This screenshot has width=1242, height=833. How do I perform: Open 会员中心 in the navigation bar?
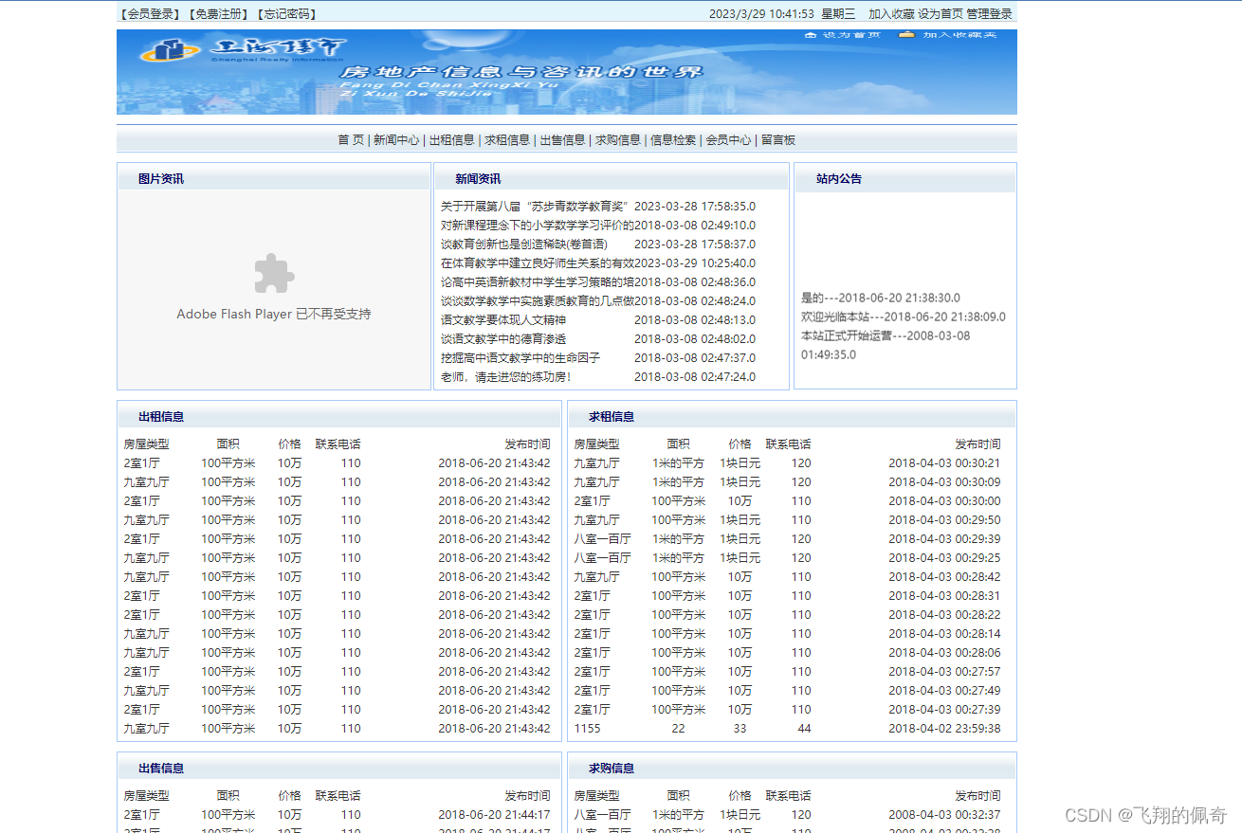728,140
